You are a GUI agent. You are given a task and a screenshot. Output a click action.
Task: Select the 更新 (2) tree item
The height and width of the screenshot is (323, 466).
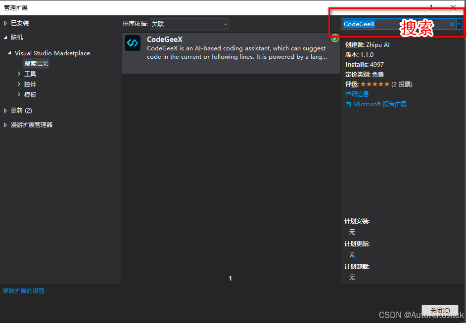pyautogui.click(x=21, y=111)
